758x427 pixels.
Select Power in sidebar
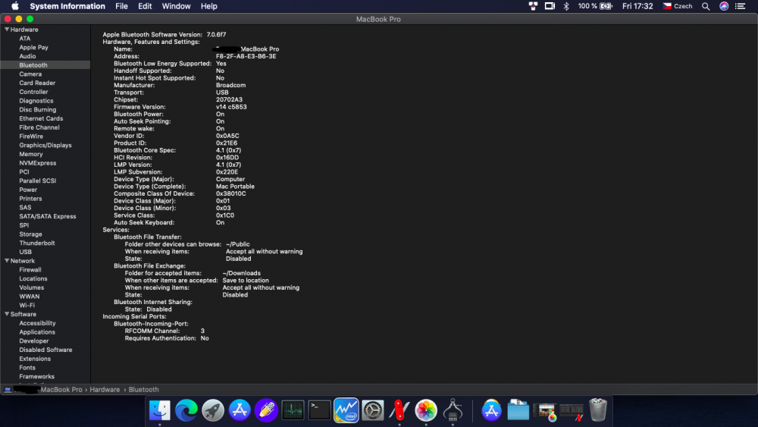28,190
